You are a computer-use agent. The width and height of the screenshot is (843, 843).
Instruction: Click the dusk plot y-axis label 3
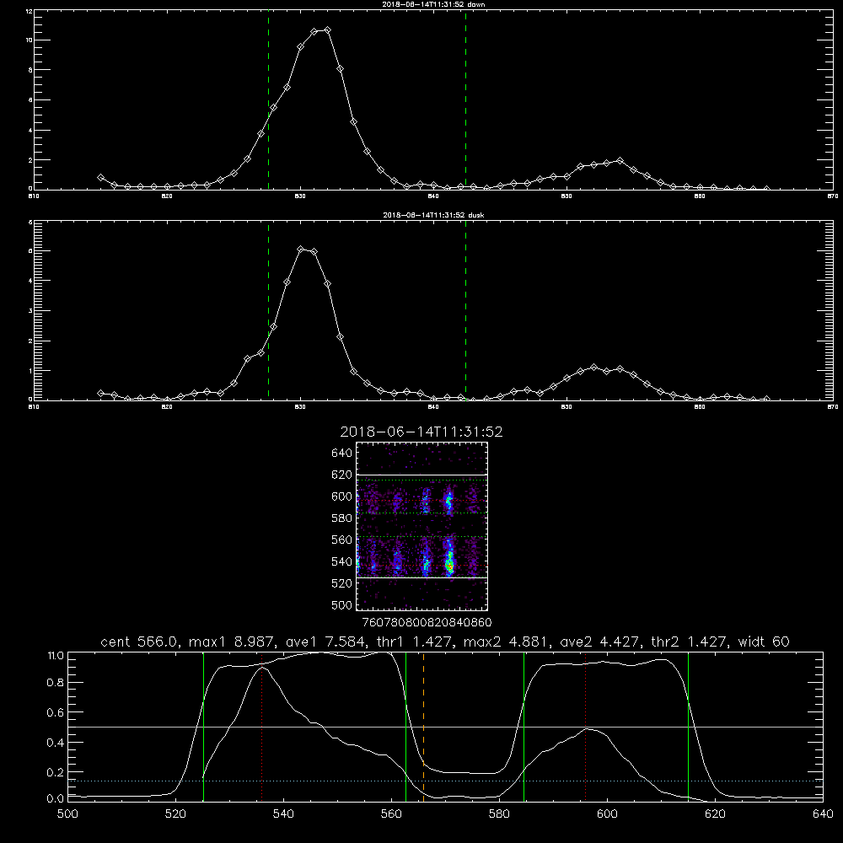(x=30, y=311)
